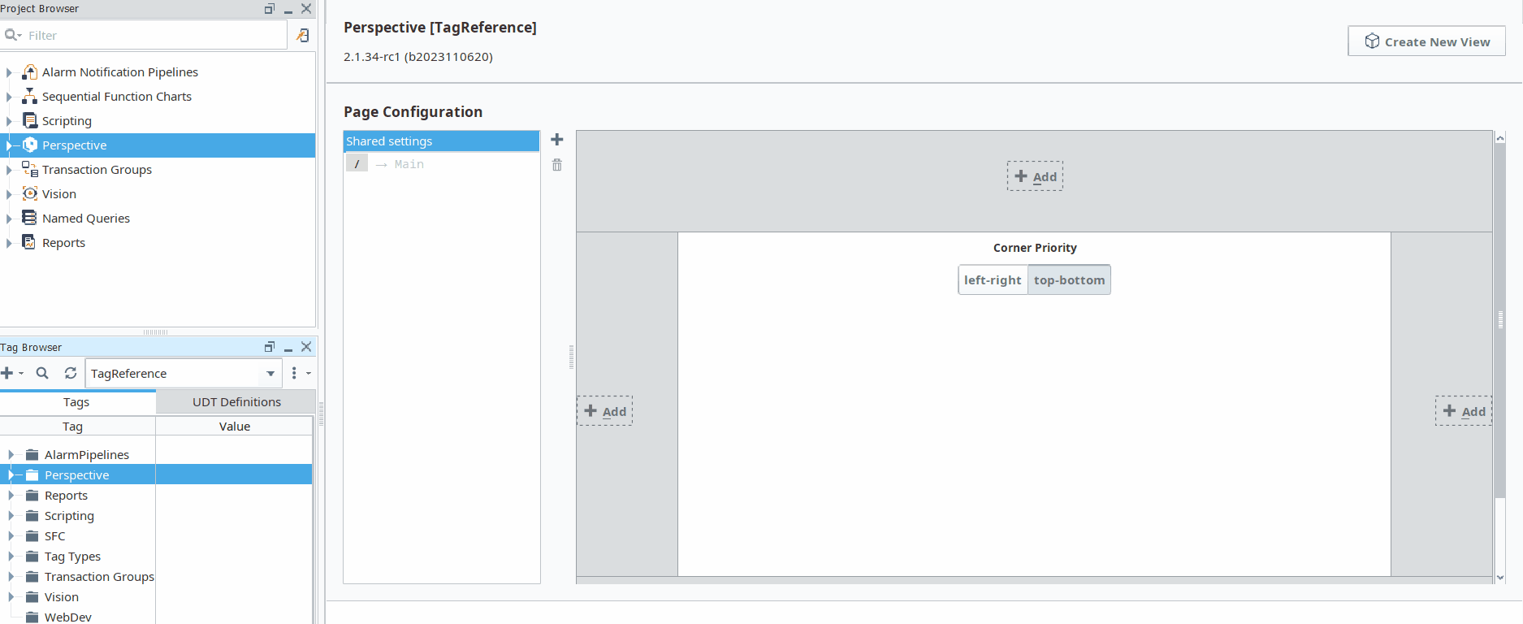This screenshot has width=1523, height=624.
Task: Add a view to the left dock
Action: (605, 411)
